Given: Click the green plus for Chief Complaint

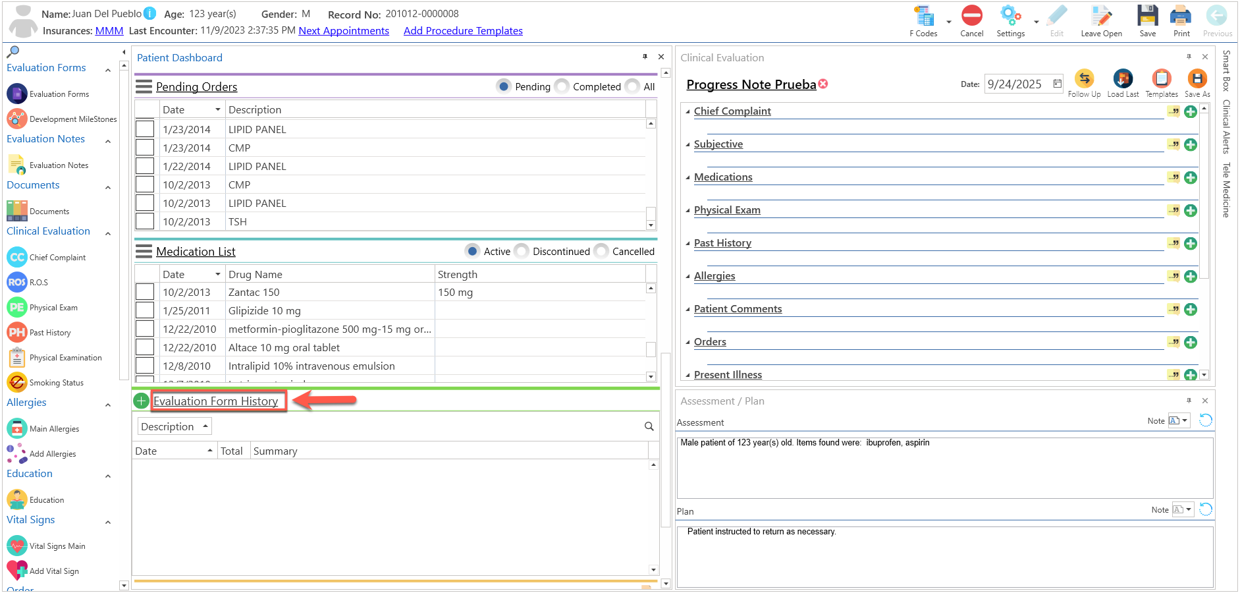Looking at the screenshot, I should tap(1191, 112).
